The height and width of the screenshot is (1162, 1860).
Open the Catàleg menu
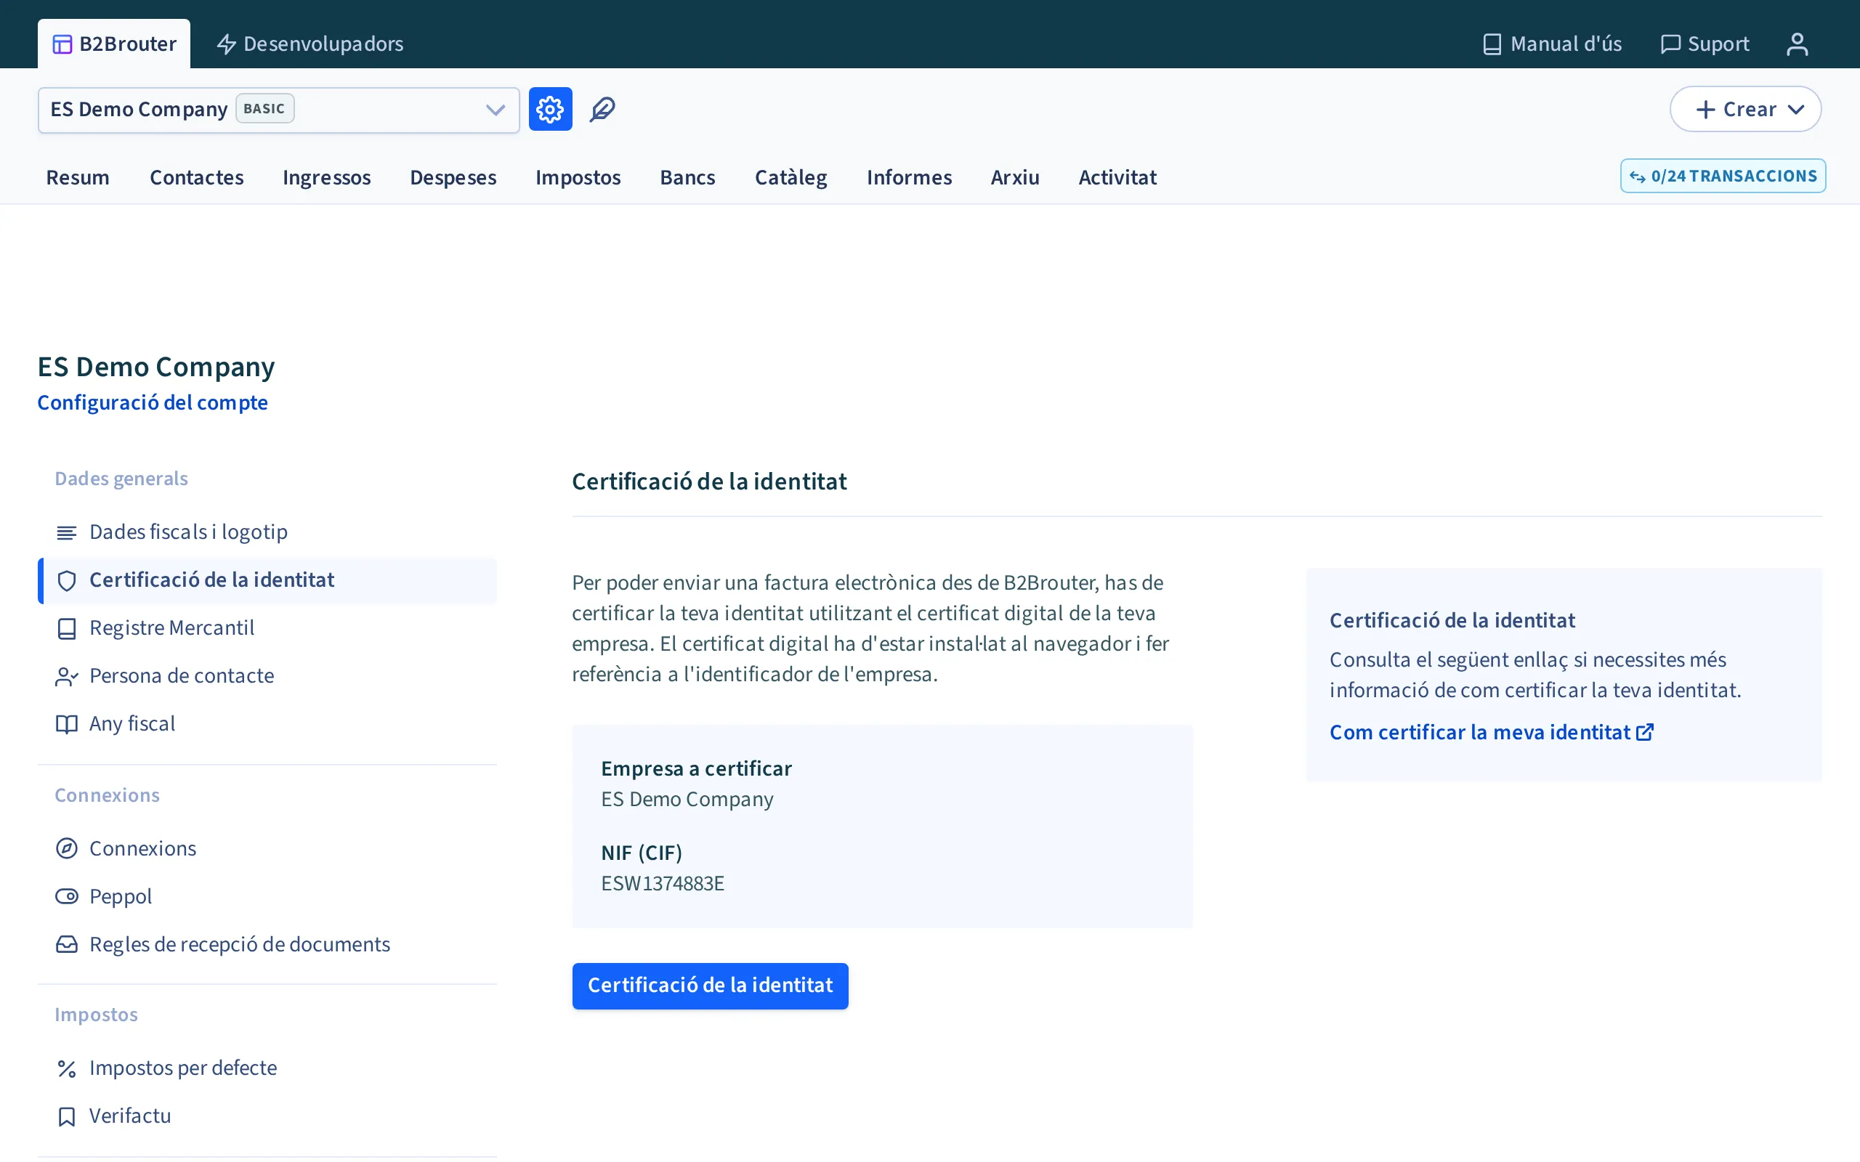click(791, 177)
